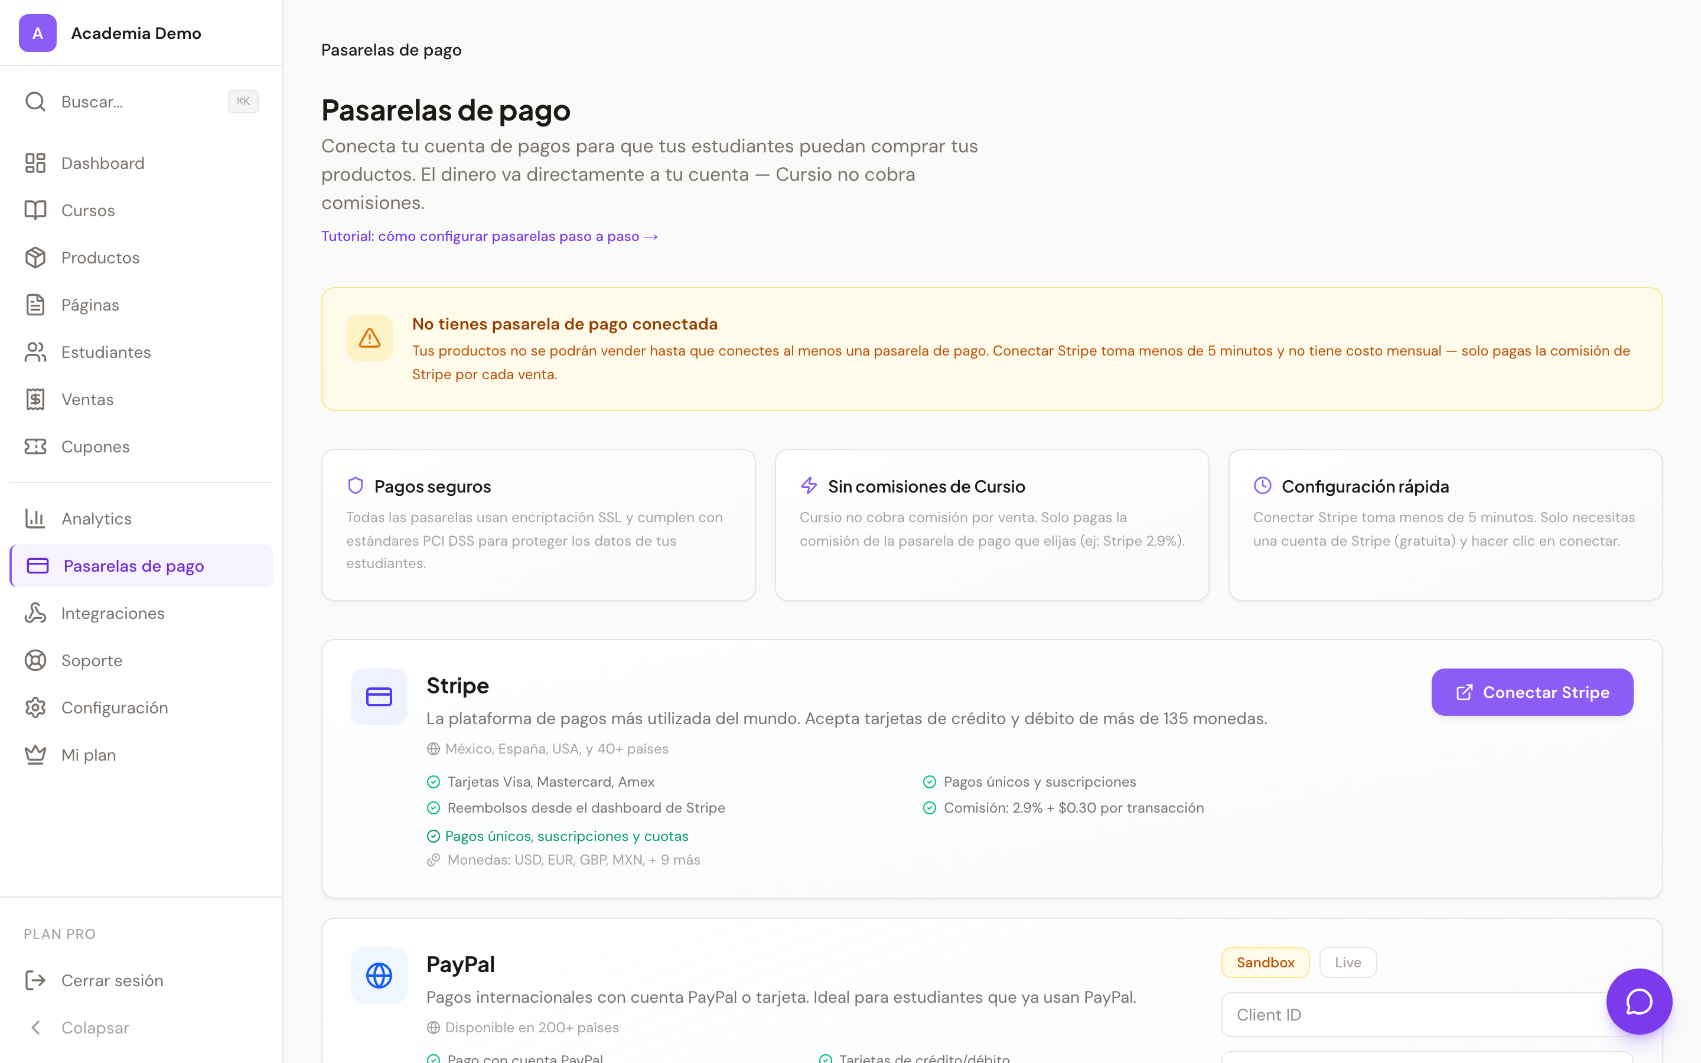
Task: Select the Productos package icon
Action: (36, 257)
